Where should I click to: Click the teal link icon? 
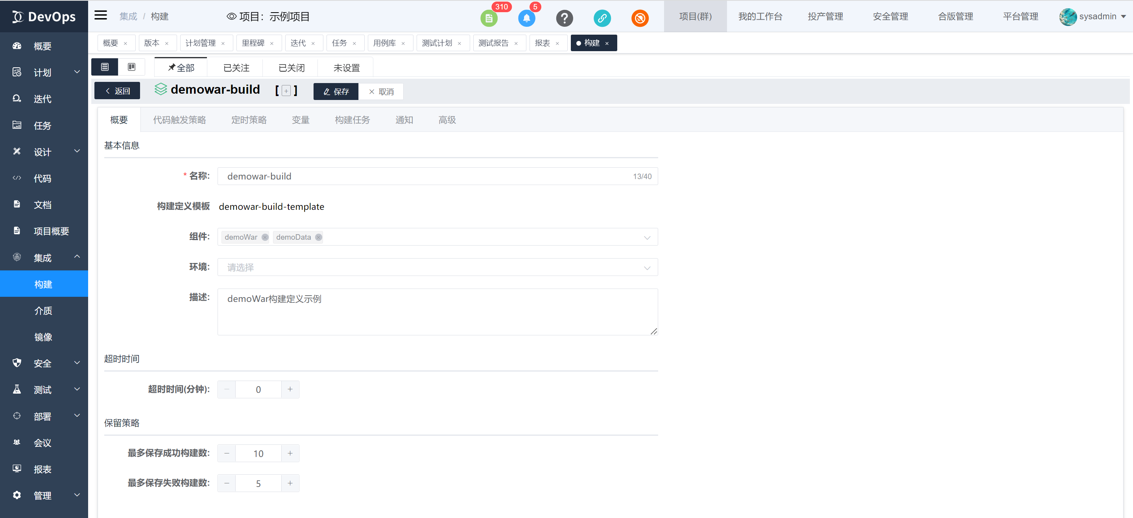pos(602,18)
